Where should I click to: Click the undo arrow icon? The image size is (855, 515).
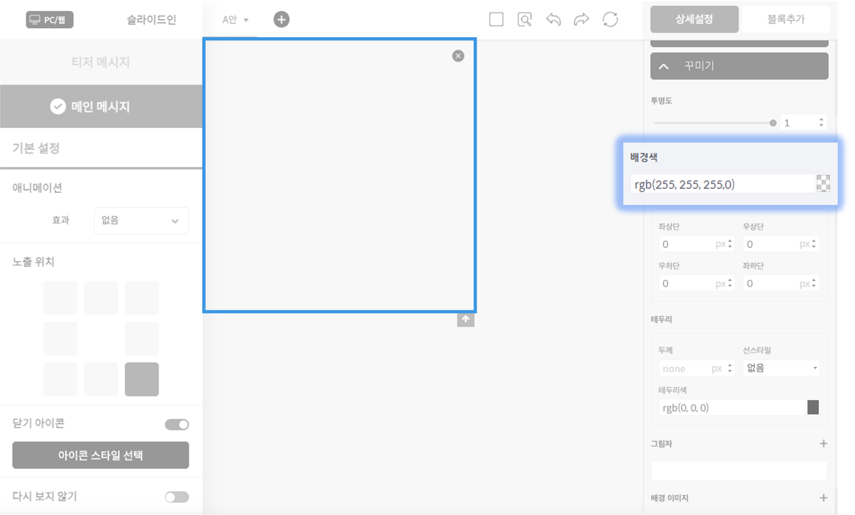[x=553, y=19]
